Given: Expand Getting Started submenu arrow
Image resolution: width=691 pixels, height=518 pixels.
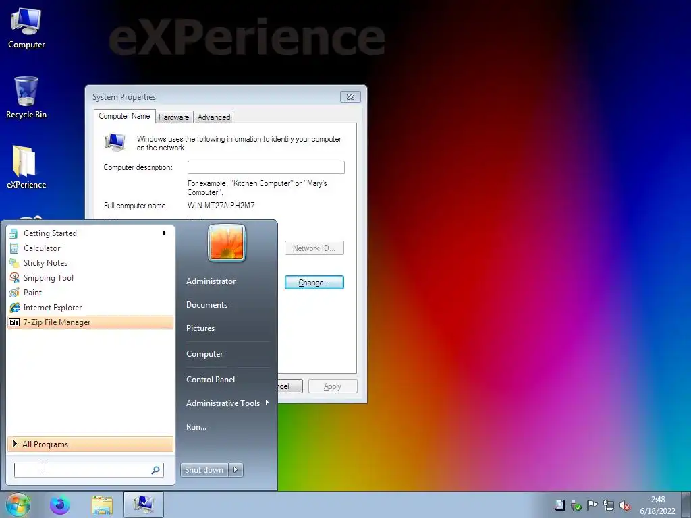Looking at the screenshot, I should click(165, 233).
